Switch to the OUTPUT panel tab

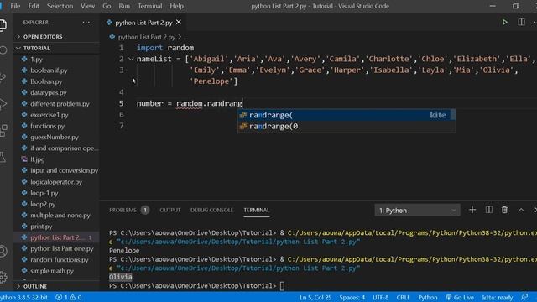point(169,210)
